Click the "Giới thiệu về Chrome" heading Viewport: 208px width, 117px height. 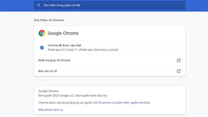[49, 20]
